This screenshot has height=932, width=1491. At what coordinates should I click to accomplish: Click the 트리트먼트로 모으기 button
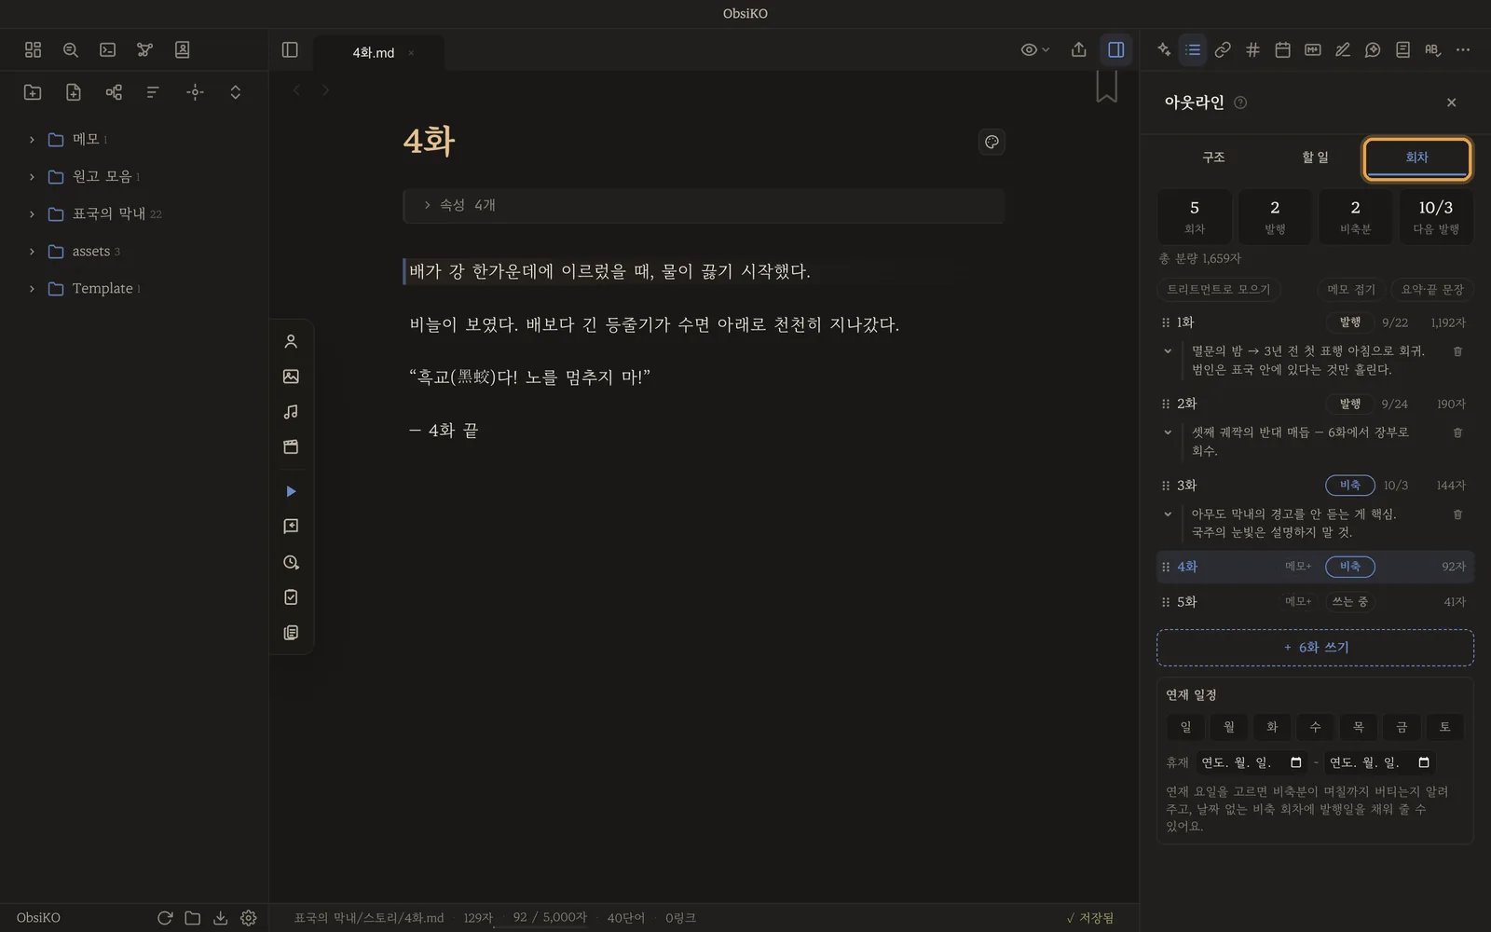coord(1218,289)
